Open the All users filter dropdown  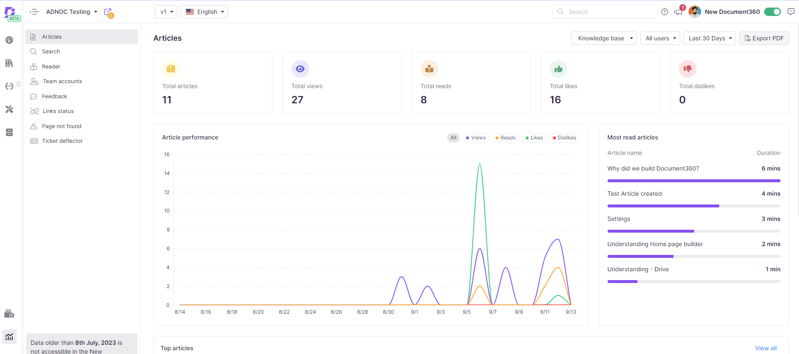pyautogui.click(x=660, y=38)
